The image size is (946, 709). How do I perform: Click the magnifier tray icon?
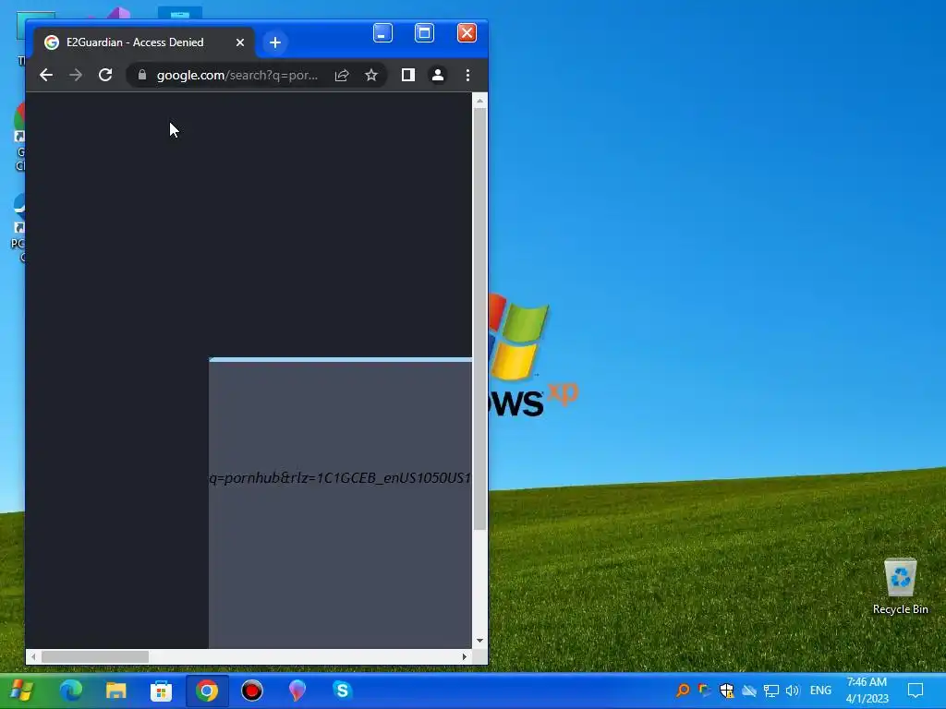(683, 691)
